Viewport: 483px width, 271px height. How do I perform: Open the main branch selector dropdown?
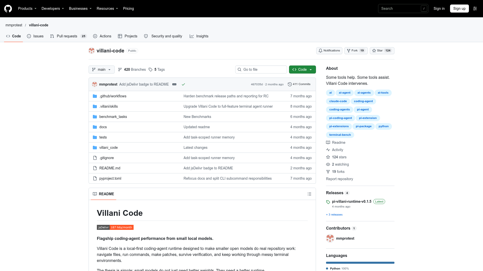click(x=102, y=70)
